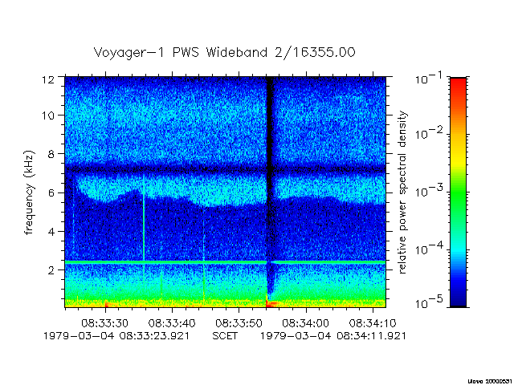Click the 10^-2 color scale label
This screenshot has width=514, height=385.
tap(429, 132)
